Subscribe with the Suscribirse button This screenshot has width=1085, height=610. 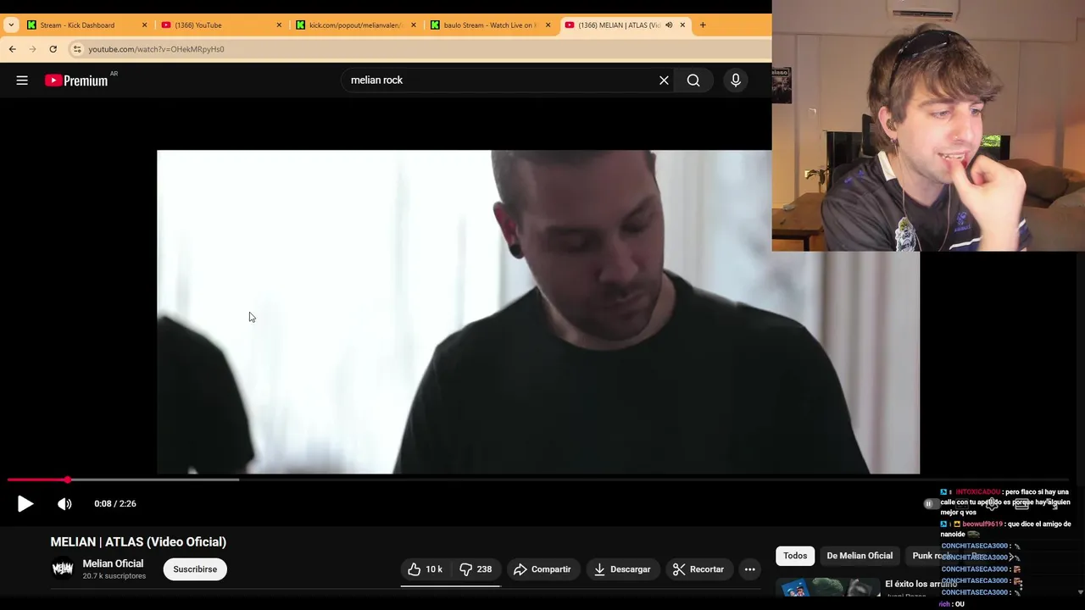pyautogui.click(x=195, y=569)
